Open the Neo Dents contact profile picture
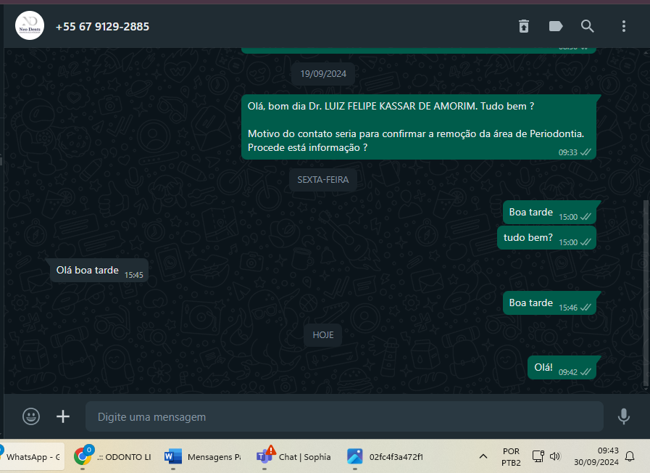The height and width of the screenshot is (473, 650). (30, 25)
